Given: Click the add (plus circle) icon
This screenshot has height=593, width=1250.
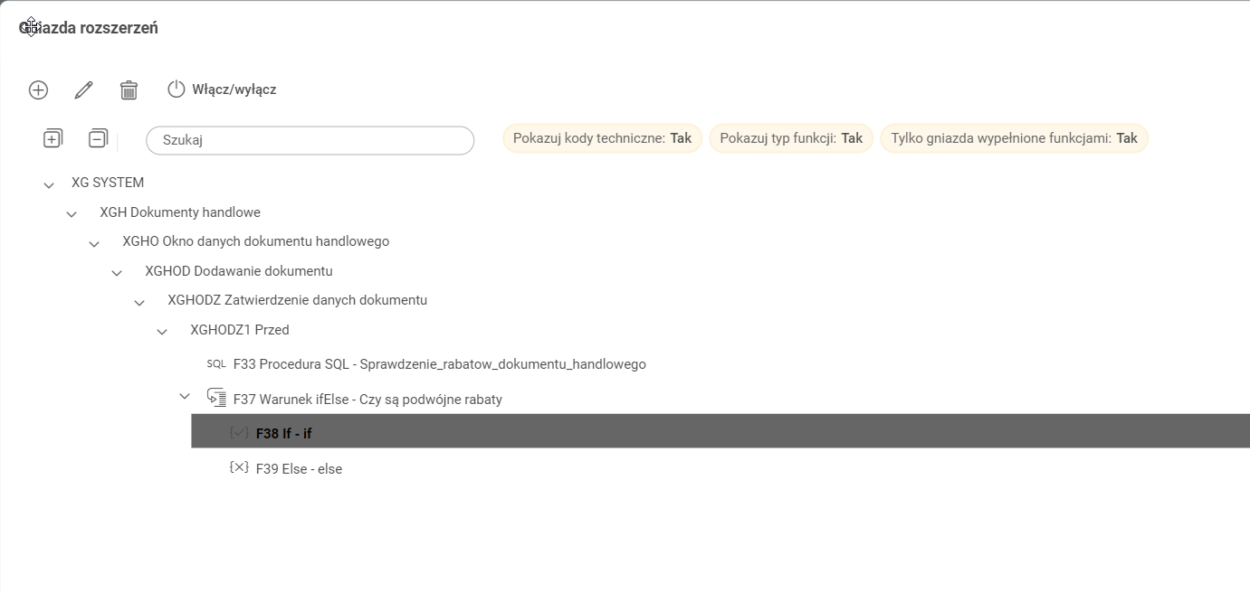Looking at the screenshot, I should [x=38, y=89].
